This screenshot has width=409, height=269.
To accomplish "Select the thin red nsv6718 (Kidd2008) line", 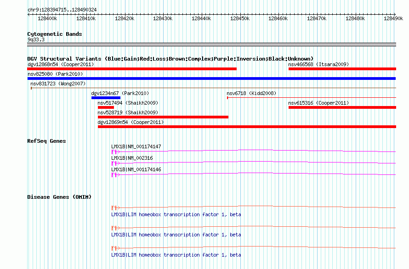I will (x=312, y=98).
